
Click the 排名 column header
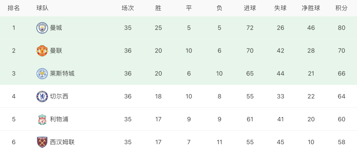(14, 8)
